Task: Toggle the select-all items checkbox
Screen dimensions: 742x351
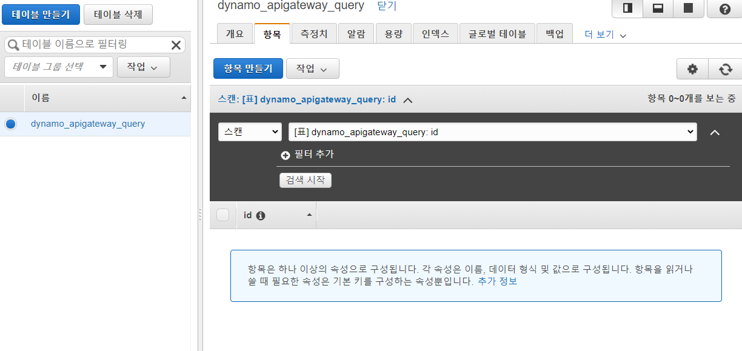Action: pos(223,215)
